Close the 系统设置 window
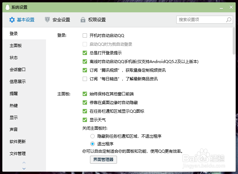 point(231,7)
